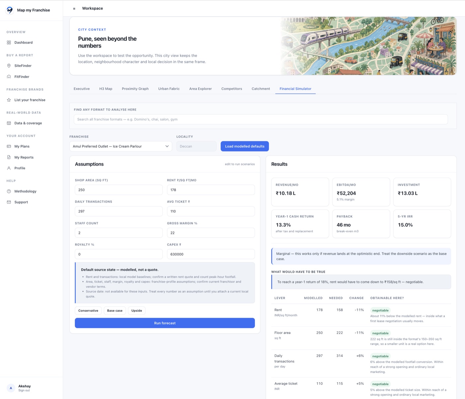Click the Akshay avatar circle
The height and width of the screenshot is (399, 465).
pos(11,388)
